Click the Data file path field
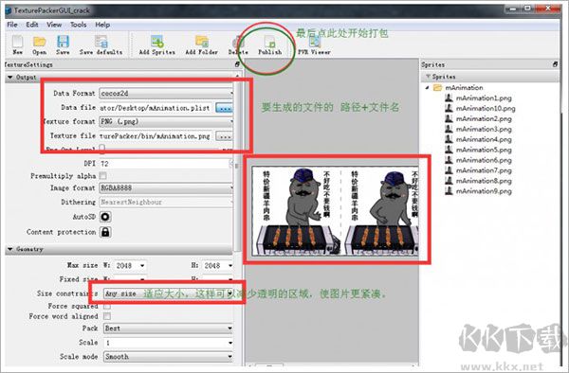The width and height of the screenshot is (569, 373). point(156,108)
